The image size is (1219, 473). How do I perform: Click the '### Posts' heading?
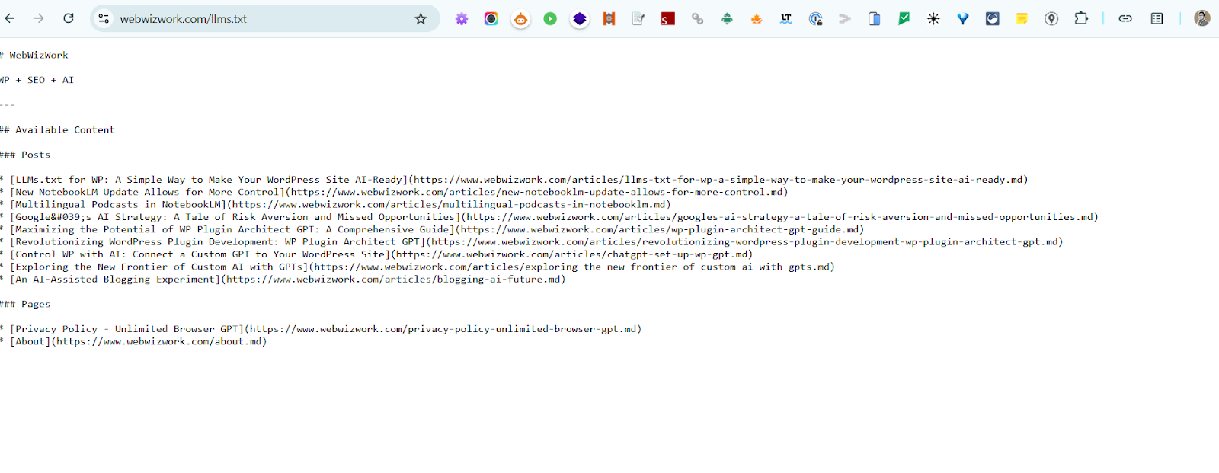point(25,155)
